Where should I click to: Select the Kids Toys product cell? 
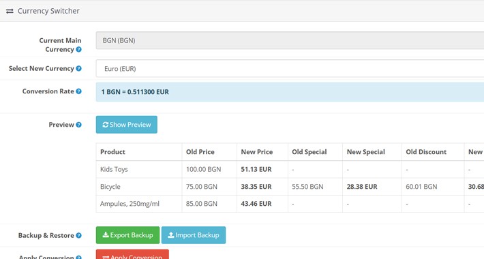139,169
